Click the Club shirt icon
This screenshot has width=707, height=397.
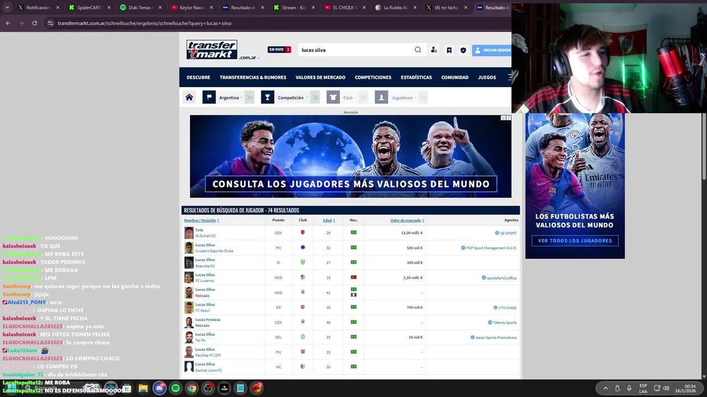tap(333, 98)
